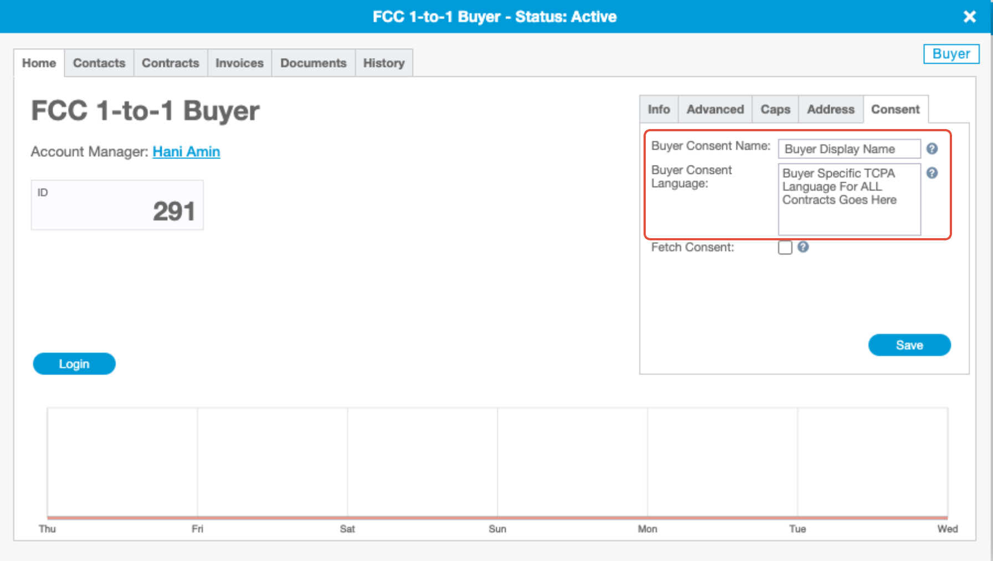Click the Login button
This screenshot has width=993, height=561.
pyautogui.click(x=74, y=364)
